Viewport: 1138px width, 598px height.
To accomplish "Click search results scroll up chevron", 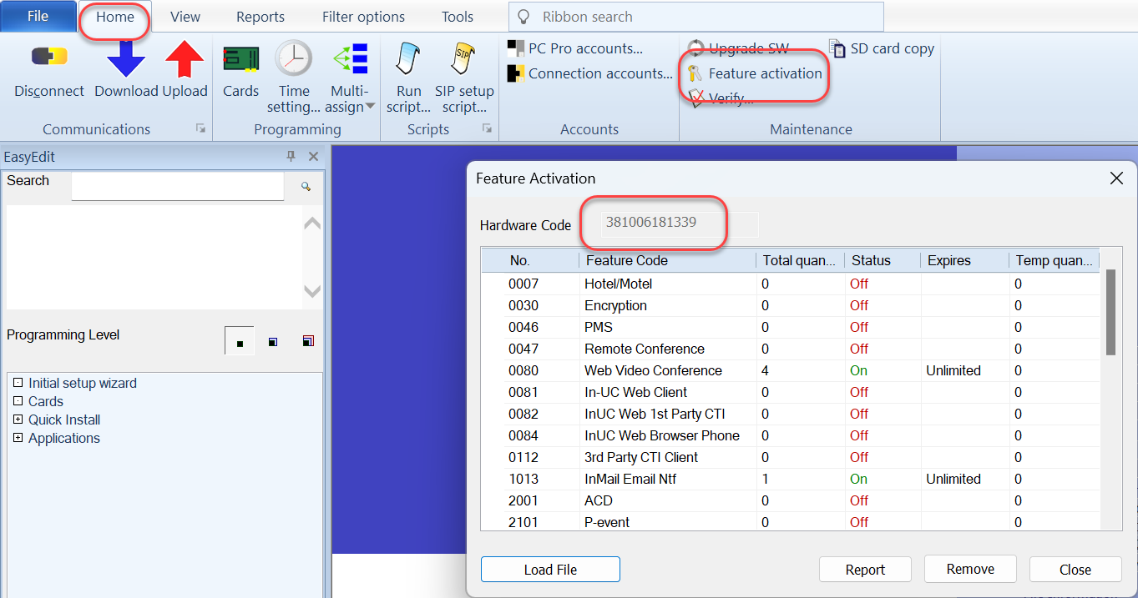I will point(312,223).
